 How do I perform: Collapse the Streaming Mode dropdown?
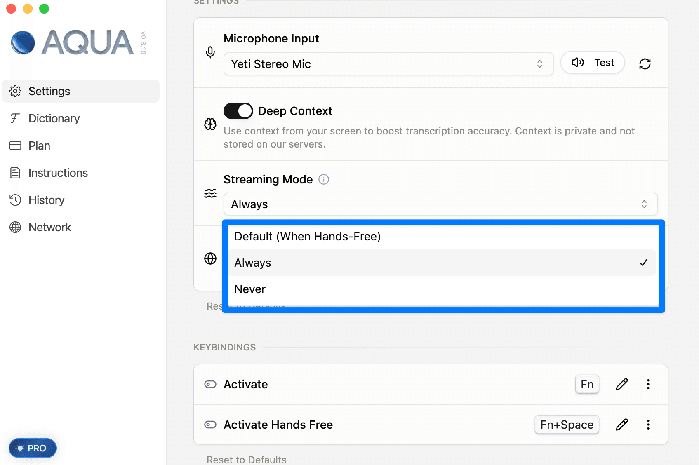click(x=440, y=204)
